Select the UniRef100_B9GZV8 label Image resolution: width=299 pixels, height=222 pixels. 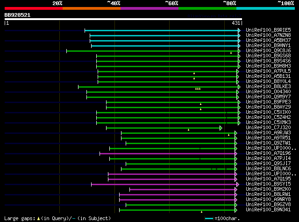pyautogui.click(x=268, y=205)
